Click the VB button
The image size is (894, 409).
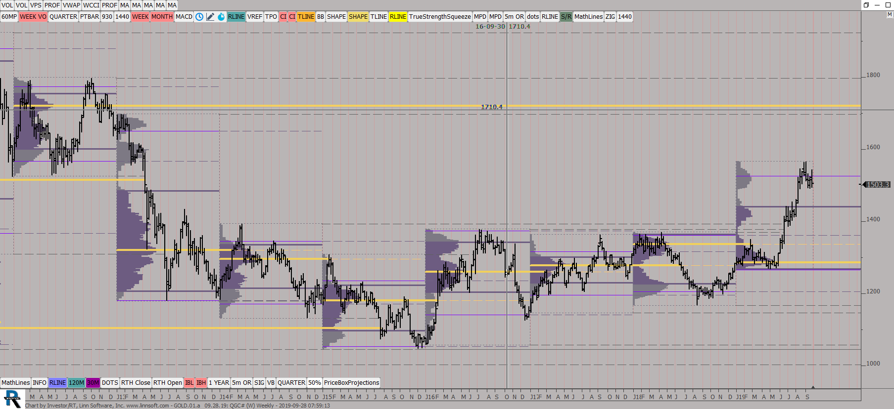click(x=271, y=383)
